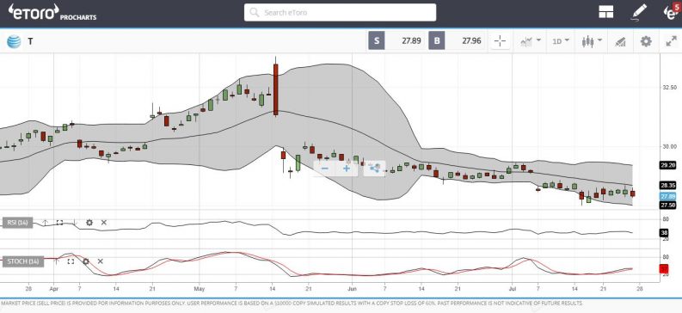Viewport: 682px width, 313px height.
Task: Open the eToro ProCharts logo
Action: [x=52, y=12]
